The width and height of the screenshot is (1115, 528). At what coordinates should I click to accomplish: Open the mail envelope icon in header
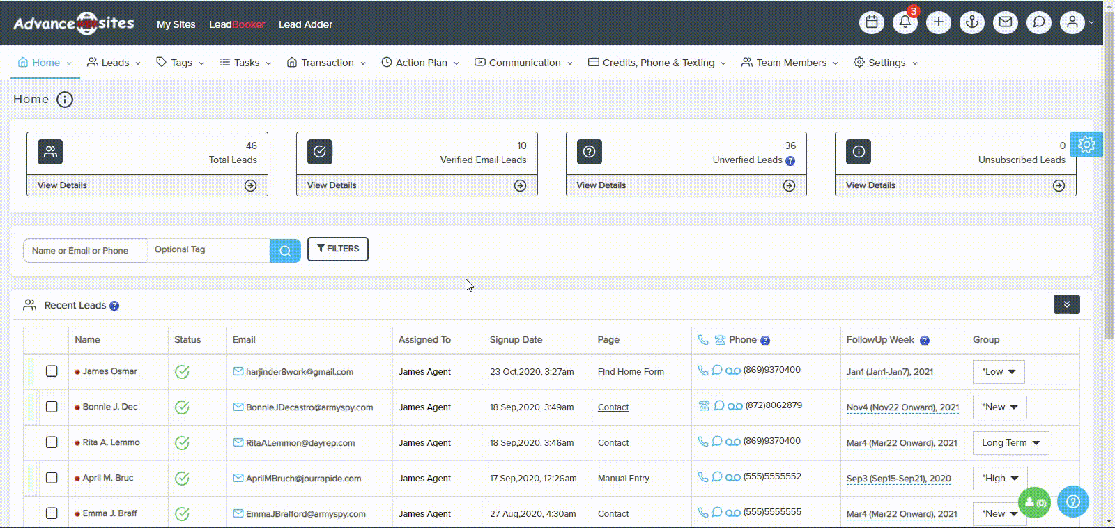[1005, 22]
